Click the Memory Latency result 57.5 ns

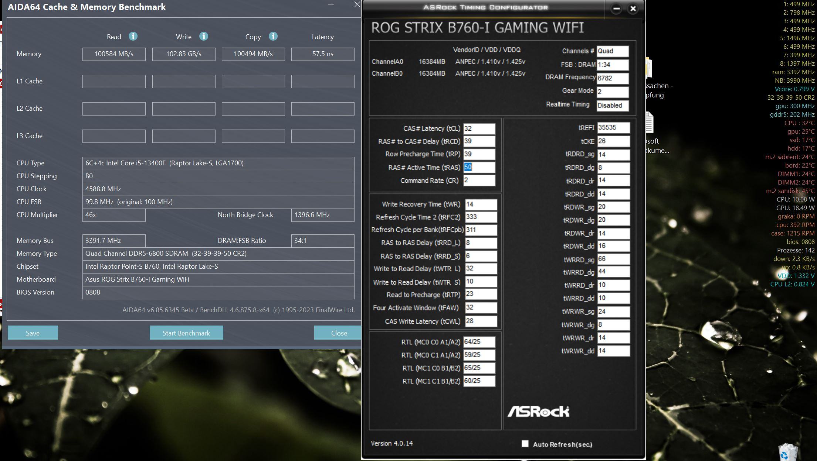click(323, 54)
